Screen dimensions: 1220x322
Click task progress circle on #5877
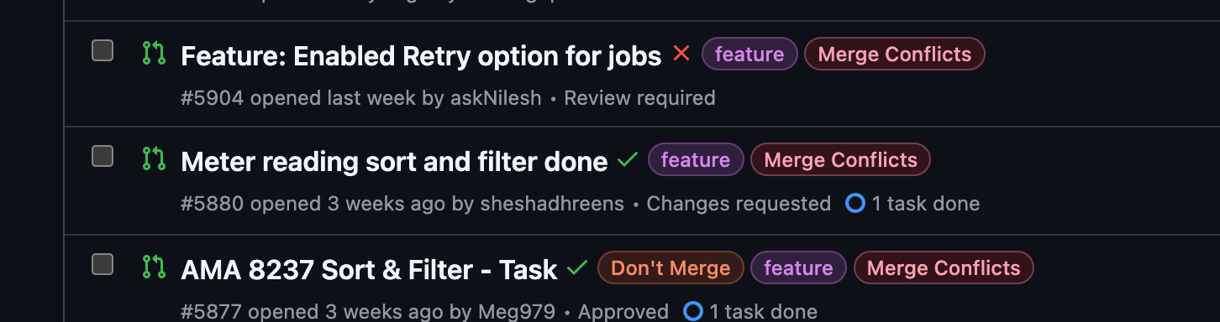pos(693,312)
